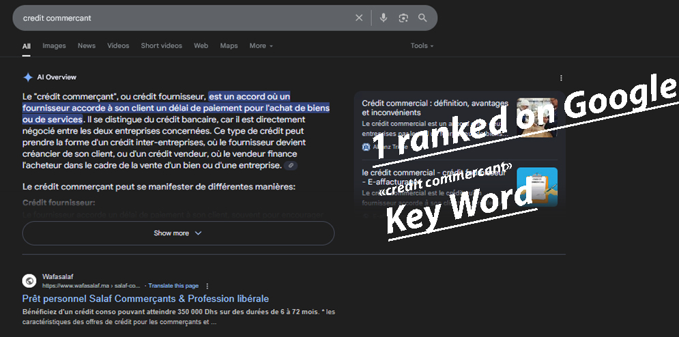Click the AI Overview sparkle icon
This screenshot has width=679, height=337.
point(28,78)
